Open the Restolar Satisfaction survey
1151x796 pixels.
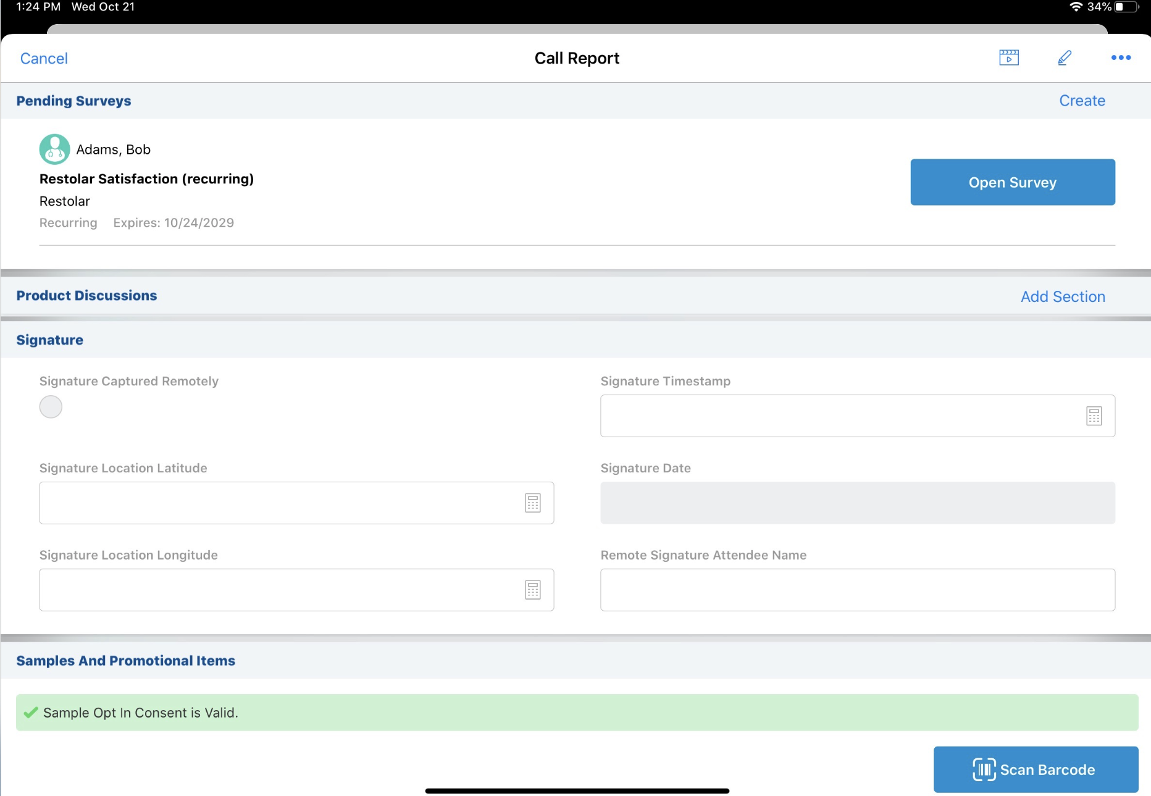pos(1012,182)
